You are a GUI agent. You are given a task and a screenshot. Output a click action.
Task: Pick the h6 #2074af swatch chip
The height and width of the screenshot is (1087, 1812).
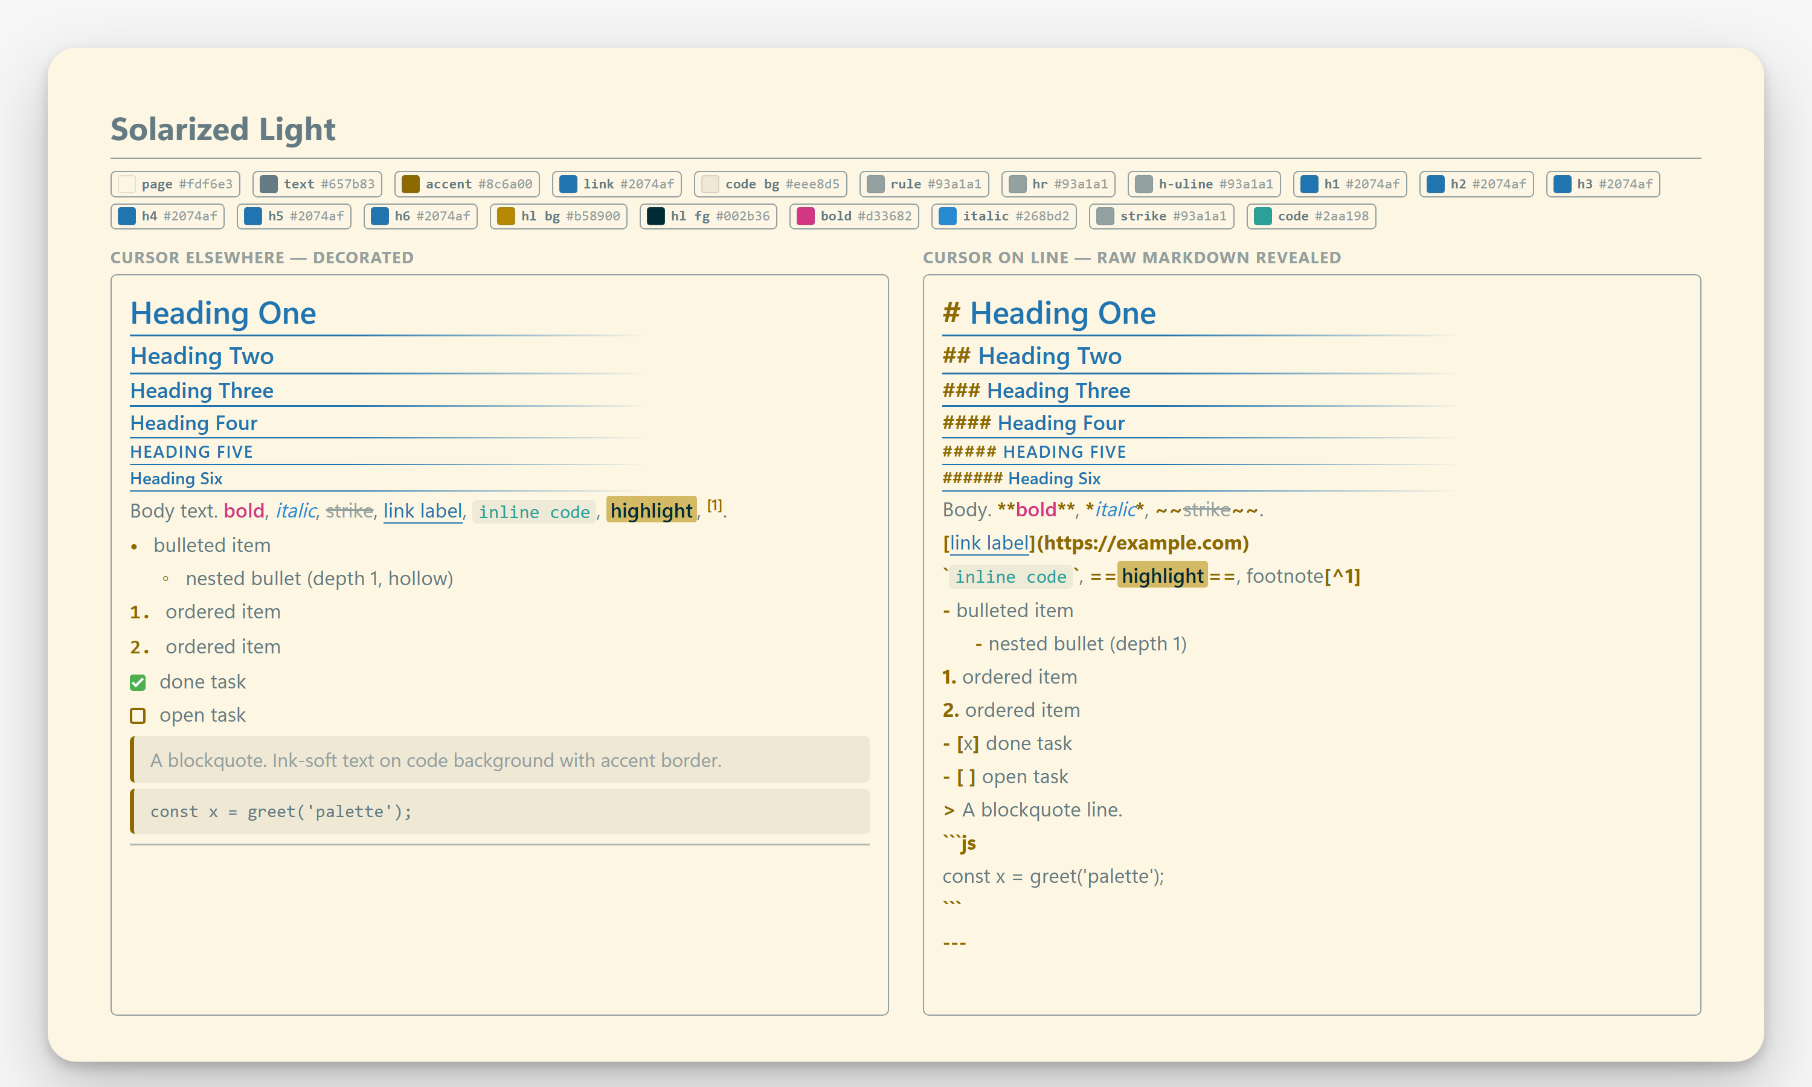coord(420,216)
